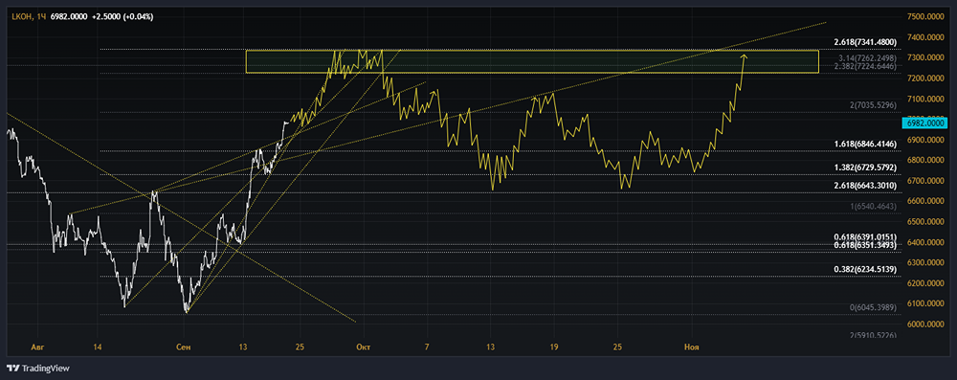Click 7500.0000 on the price axis
Screen dimensions: 957x380
click(926, 16)
